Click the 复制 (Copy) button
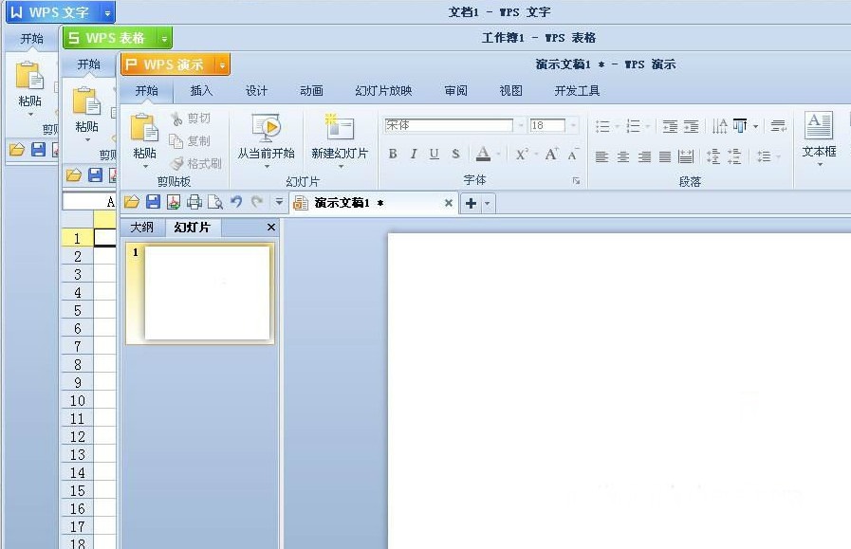The image size is (851, 549). pos(190,141)
